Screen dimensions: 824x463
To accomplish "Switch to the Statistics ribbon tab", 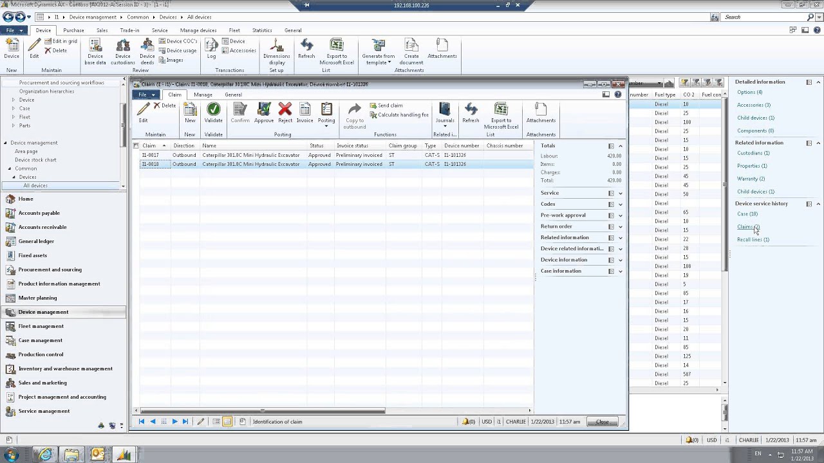I will 262,30.
